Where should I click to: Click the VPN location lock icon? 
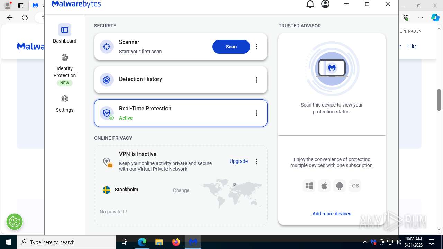(x=107, y=162)
